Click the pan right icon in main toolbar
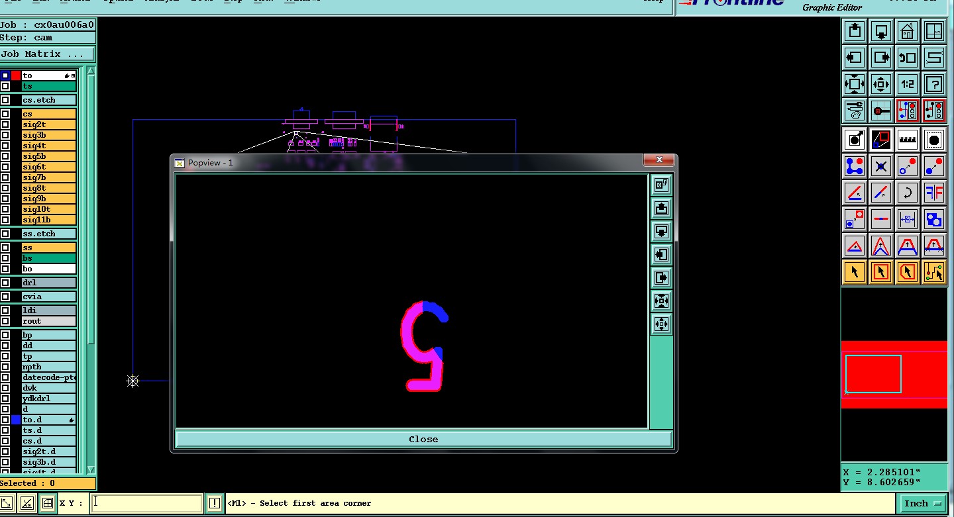Image resolution: width=954 pixels, height=517 pixels. click(x=881, y=58)
